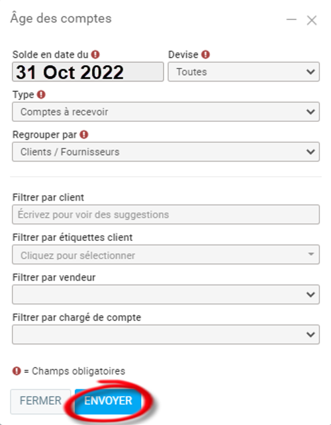Click the required-field icon beside Regrouper par

[84, 134]
